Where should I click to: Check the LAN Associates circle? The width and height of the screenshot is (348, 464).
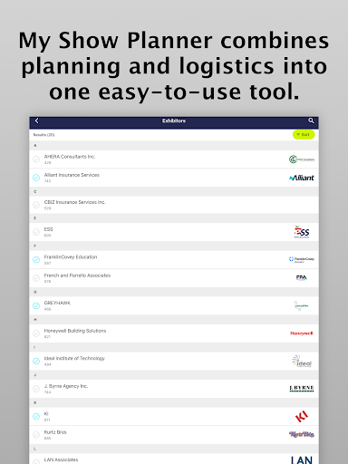point(36,461)
